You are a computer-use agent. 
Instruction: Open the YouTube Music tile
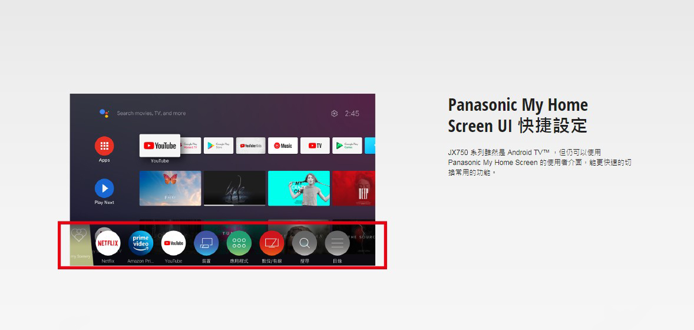click(x=283, y=146)
